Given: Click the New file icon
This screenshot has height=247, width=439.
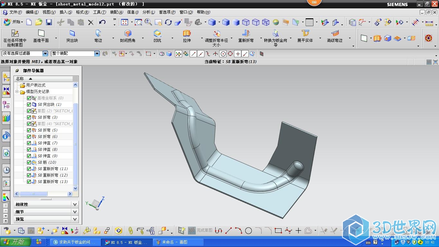Looking at the screenshot, I should [x=29, y=22].
